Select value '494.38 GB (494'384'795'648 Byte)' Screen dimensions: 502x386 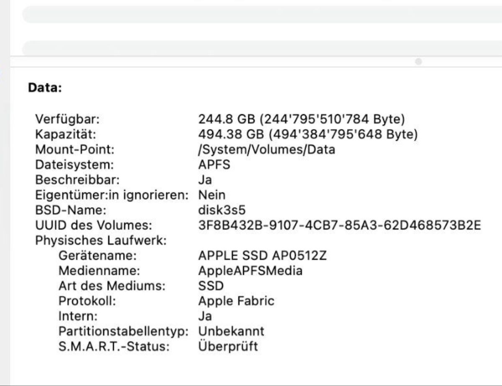(308, 135)
